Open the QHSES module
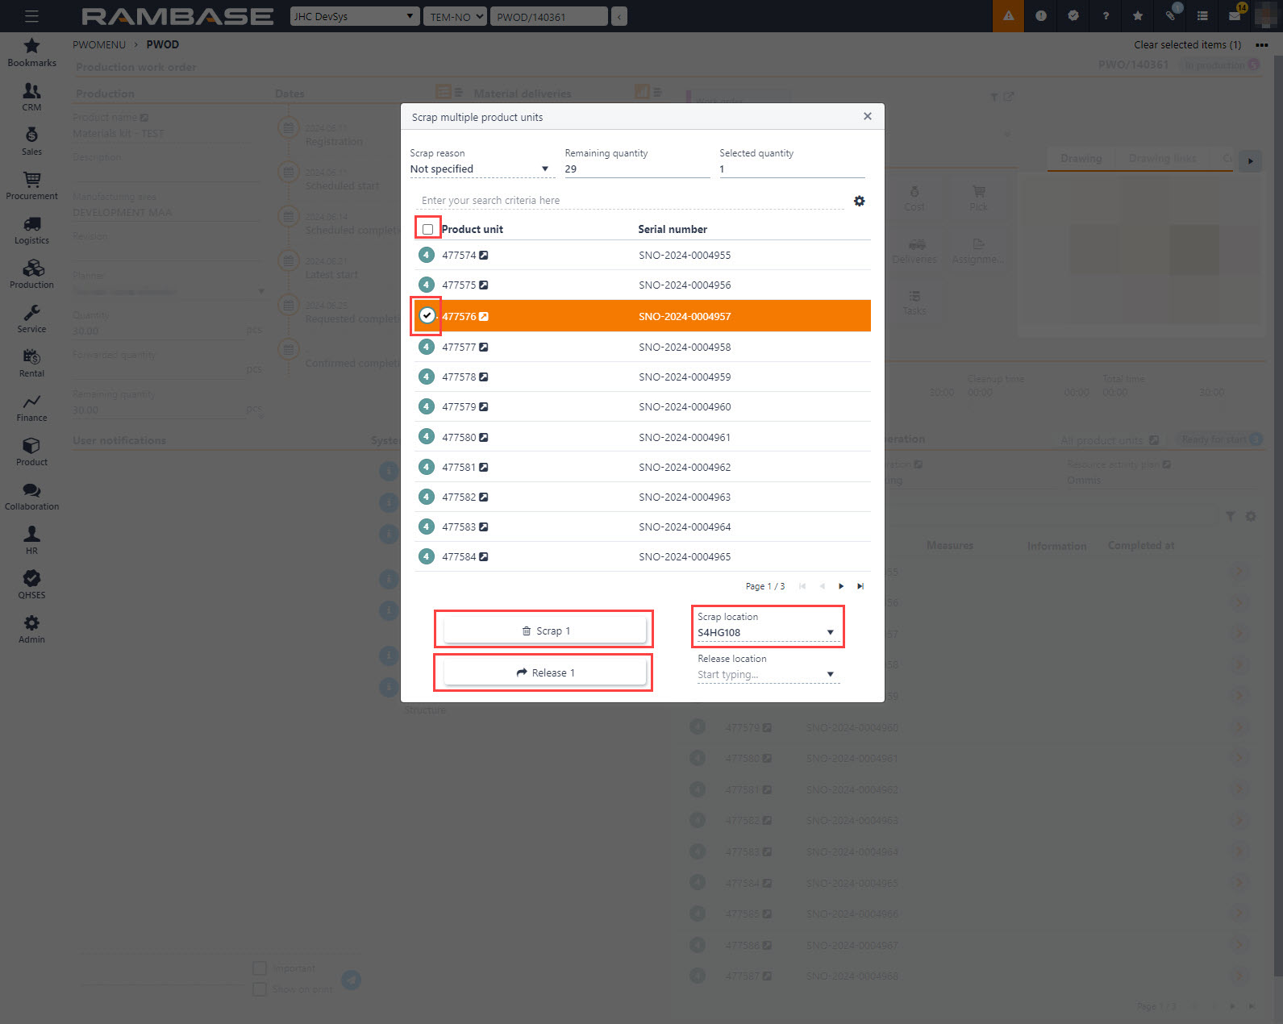 tap(31, 585)
